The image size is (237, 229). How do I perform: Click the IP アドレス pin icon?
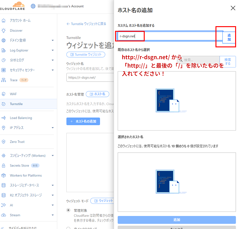(x=4, y=128)
